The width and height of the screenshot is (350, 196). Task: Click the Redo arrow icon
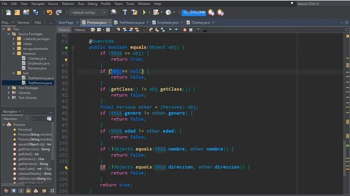click(59, 13)
